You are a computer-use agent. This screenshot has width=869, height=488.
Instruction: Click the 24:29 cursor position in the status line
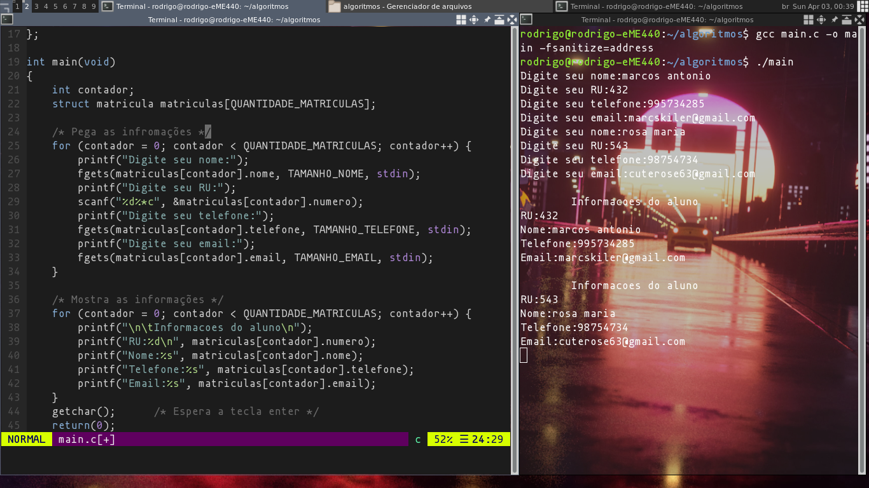pos(487,439)
